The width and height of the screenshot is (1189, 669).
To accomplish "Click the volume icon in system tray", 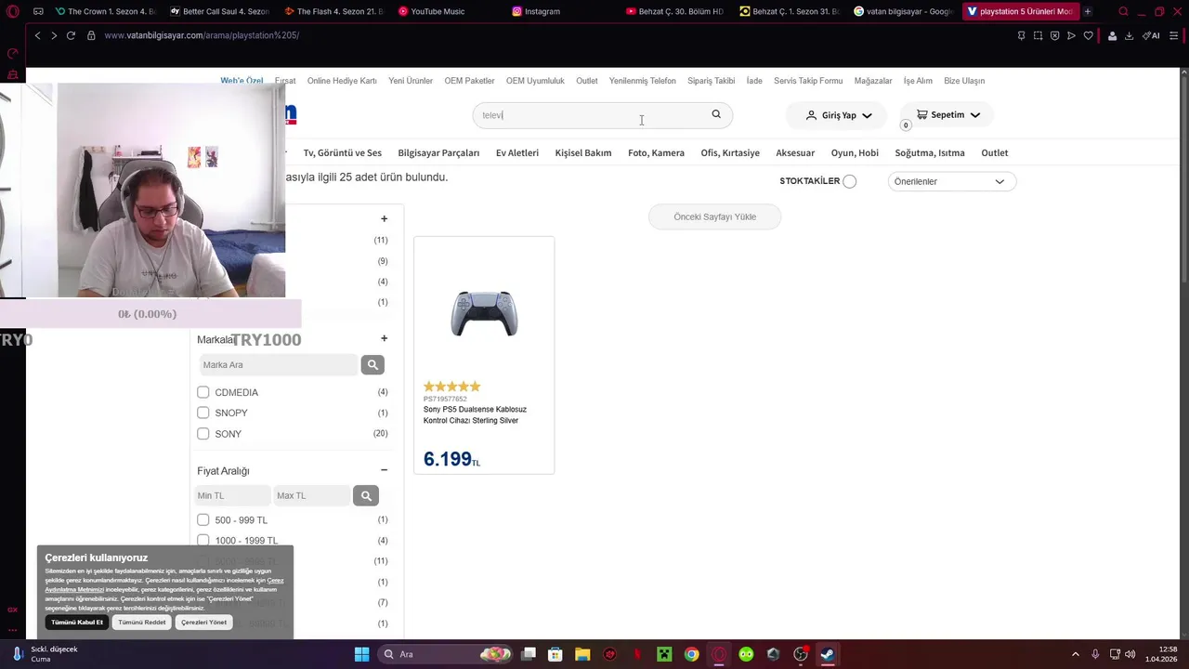I will tap(1130, 654).
